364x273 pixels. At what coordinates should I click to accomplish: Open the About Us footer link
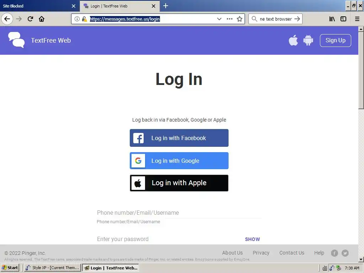[232, 253]
